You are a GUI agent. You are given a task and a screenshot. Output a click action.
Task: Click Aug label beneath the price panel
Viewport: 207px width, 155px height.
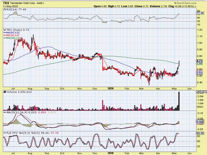(x=30, y=89)
